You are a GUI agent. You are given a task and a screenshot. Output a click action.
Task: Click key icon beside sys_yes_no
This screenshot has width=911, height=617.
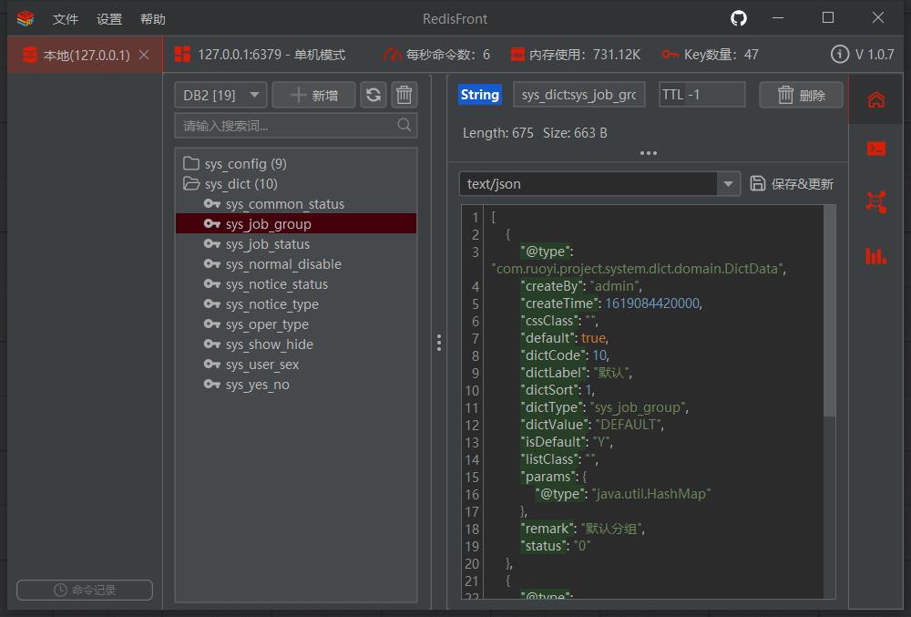212,384
